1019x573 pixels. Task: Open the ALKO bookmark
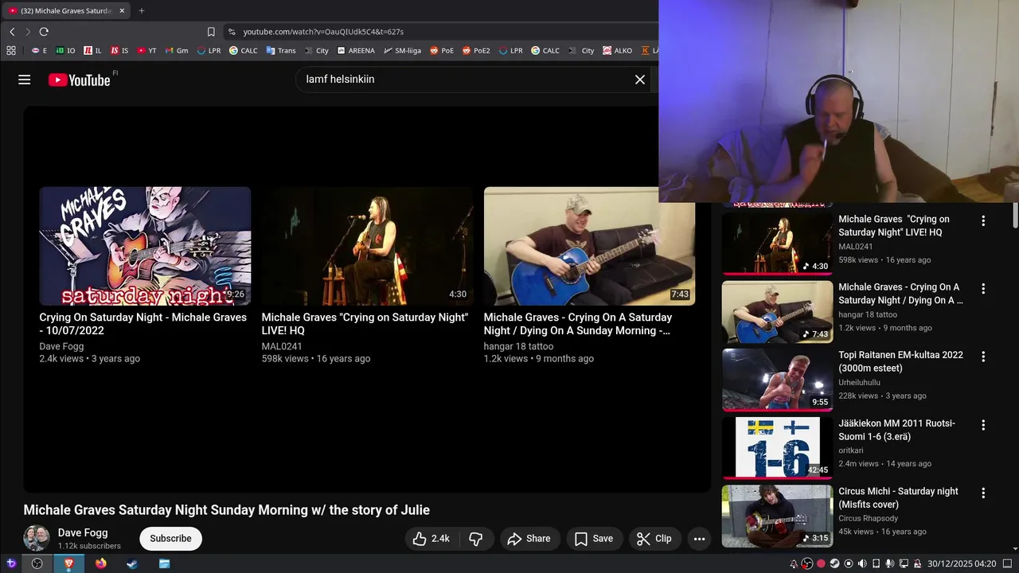618,50
